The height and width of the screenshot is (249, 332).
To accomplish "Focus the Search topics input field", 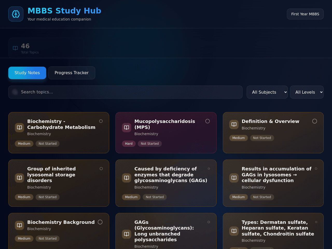I will 125,92.
